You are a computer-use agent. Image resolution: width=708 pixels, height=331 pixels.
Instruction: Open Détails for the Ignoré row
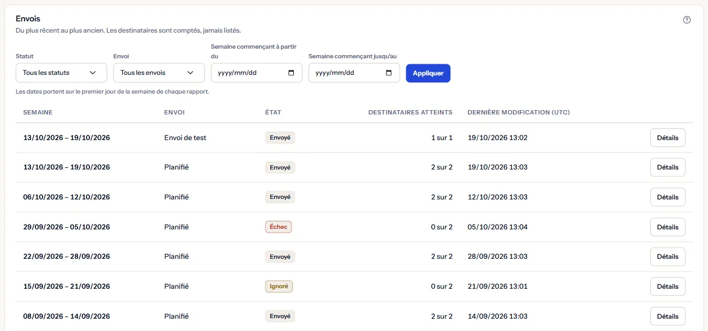pos(667,286)
